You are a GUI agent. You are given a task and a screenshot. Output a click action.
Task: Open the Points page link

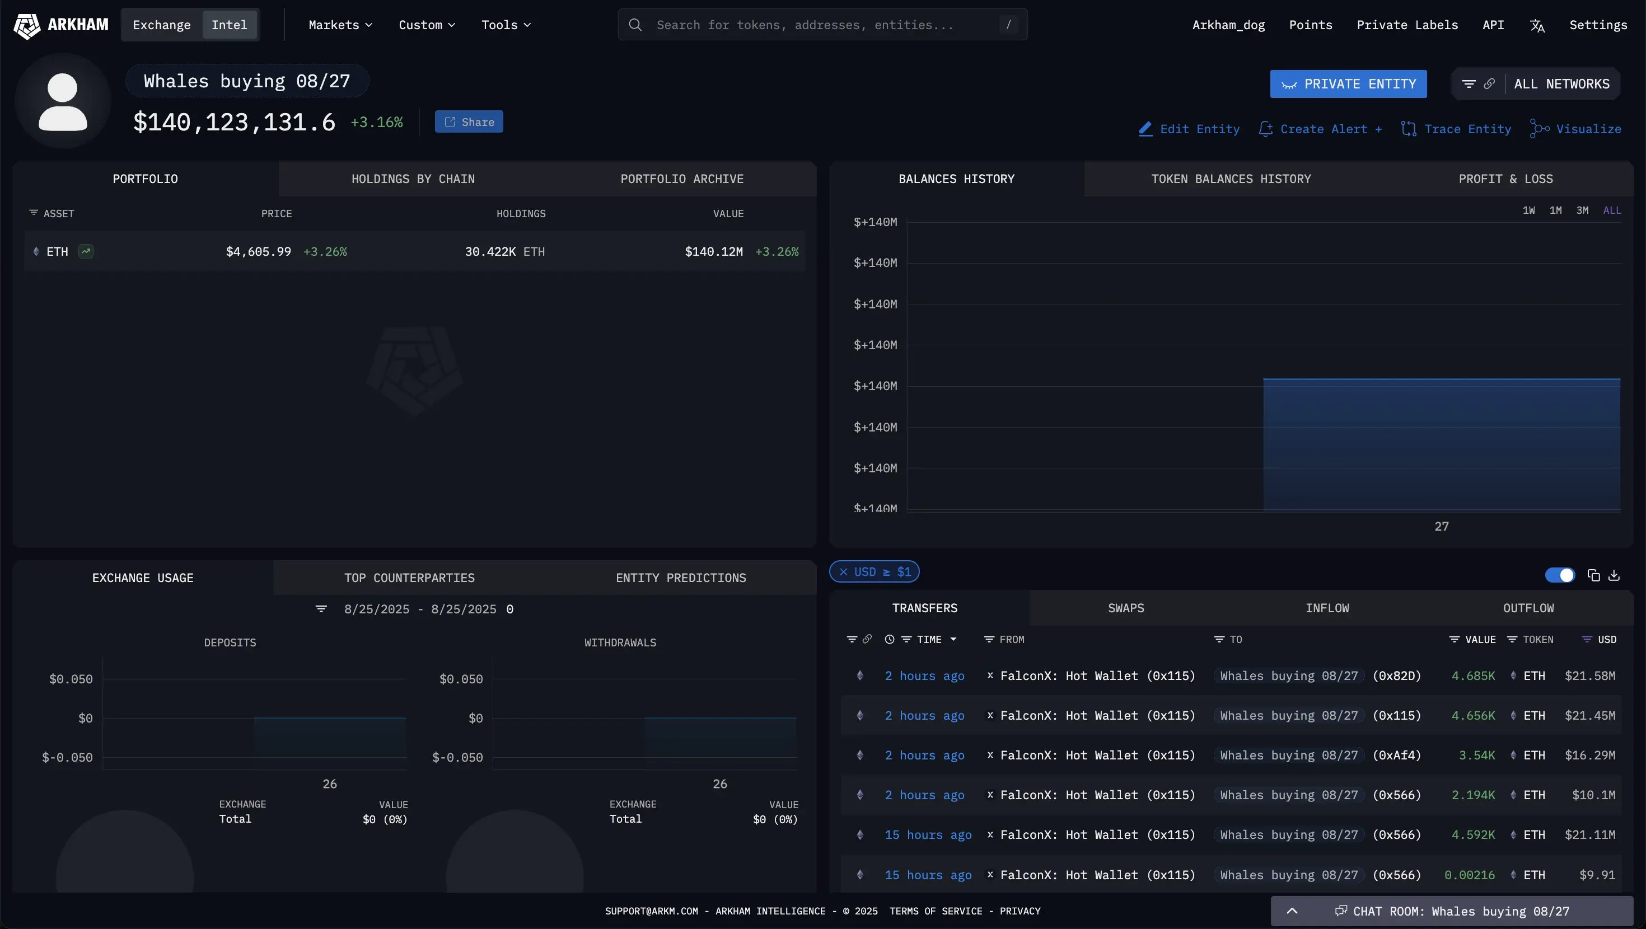tap(1311, 25)
